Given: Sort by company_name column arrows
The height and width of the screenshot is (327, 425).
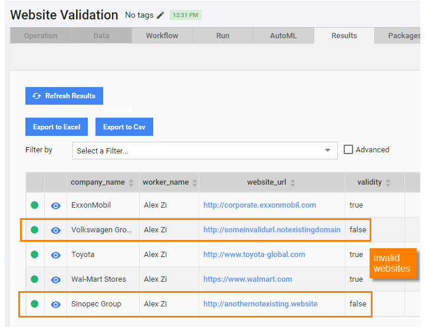Looking at the screenshot, I should point(131,183).
